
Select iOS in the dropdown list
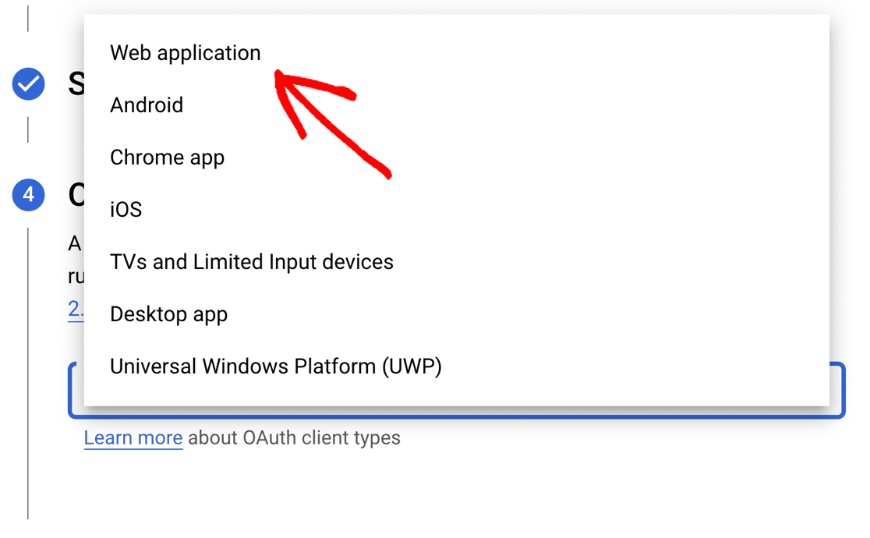[x=126, y=210]
